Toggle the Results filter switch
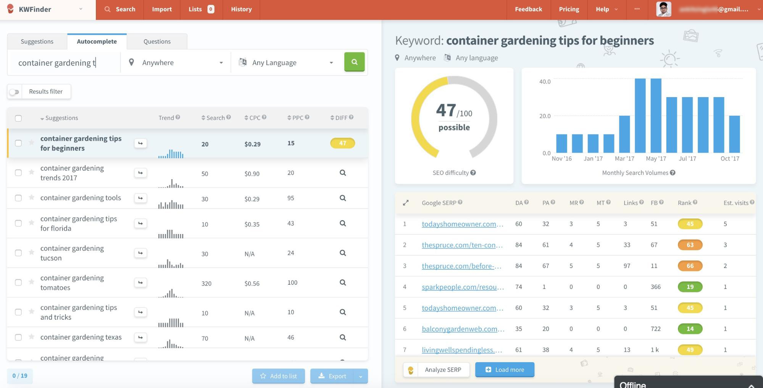Screen dimensions: 763x388 (15, 92)
